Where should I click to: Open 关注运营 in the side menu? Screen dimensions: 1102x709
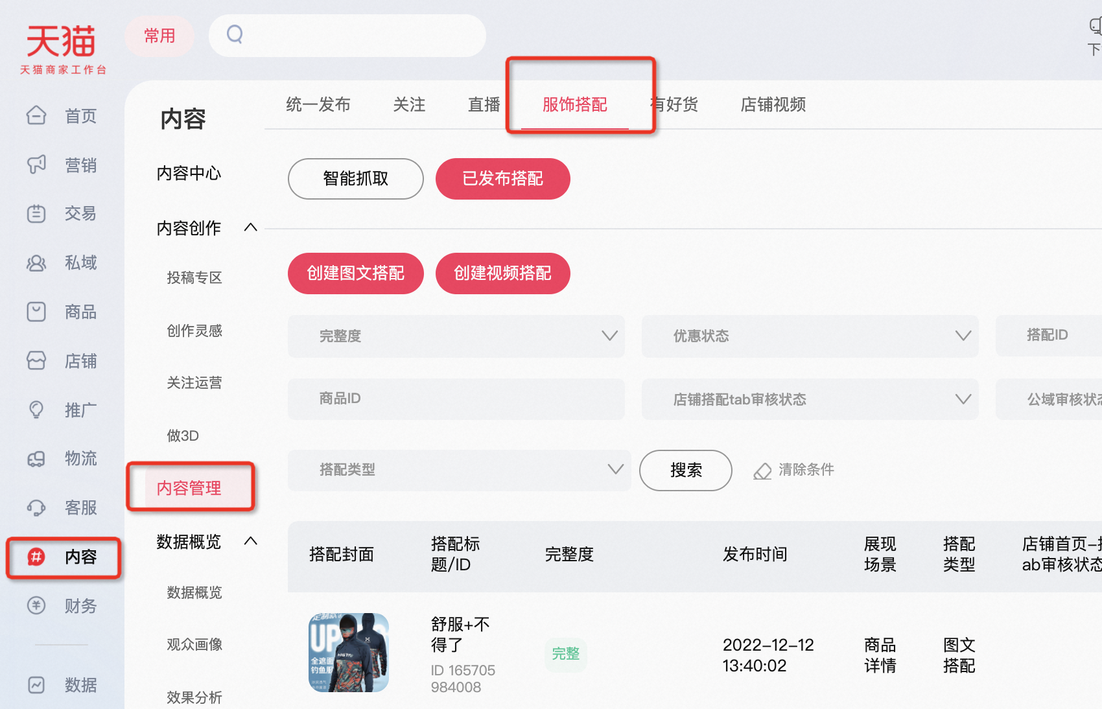pos(194,382)
